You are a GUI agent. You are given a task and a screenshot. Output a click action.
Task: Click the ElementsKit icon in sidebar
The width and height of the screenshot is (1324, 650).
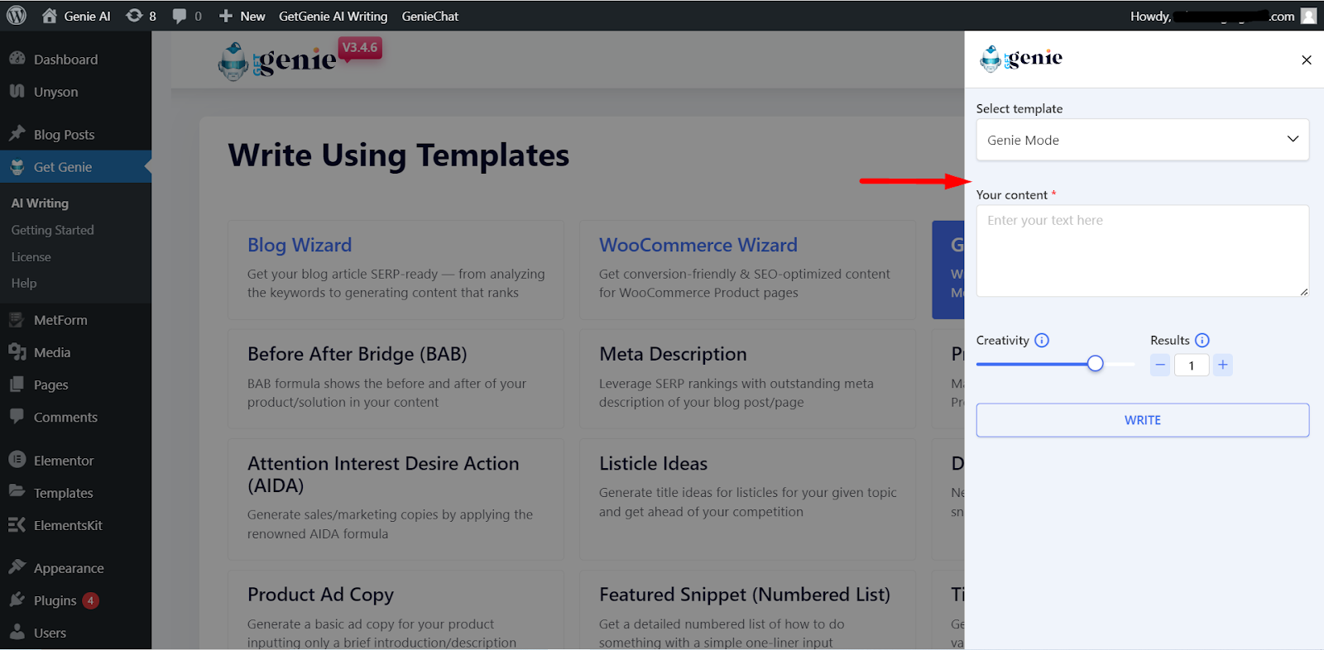click(x=17, y=524)
